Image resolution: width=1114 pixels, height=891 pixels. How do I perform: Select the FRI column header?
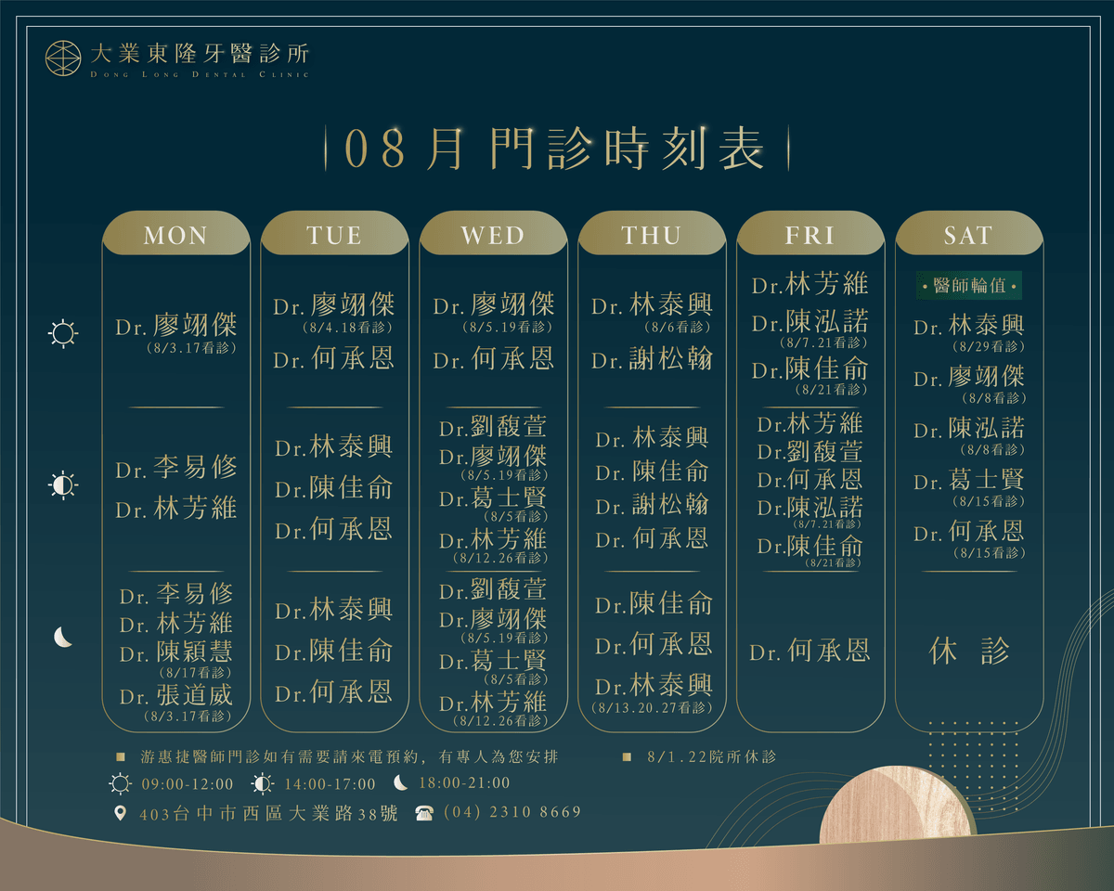[x=810, y=235]
